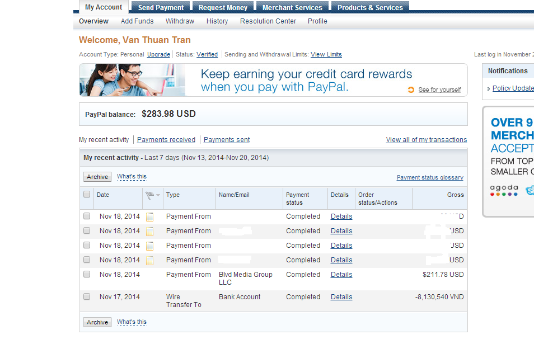Click the $211.78 USD gross amount

click(443, 275)
